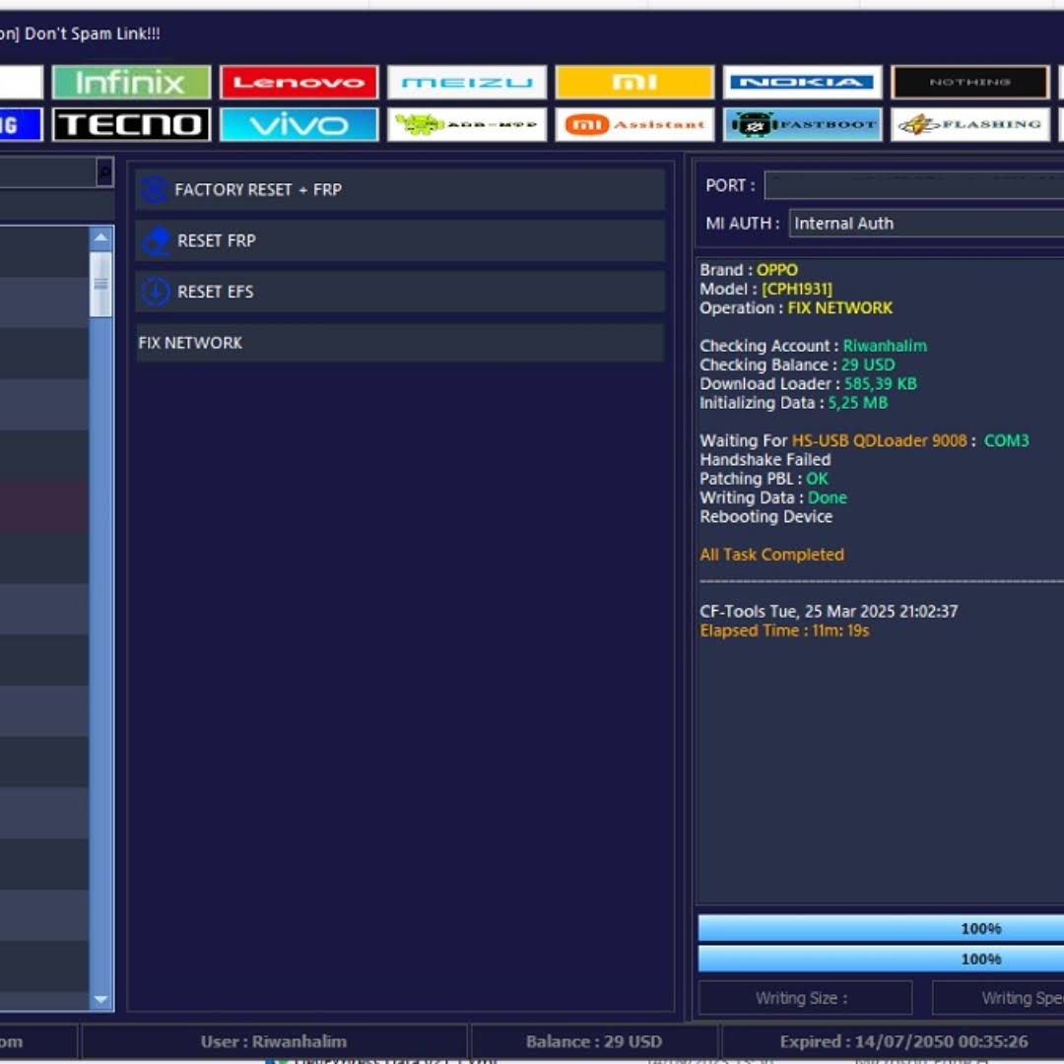Open the ADB-MOD tools
The image size is (1064, 1064).
coord(467,125)
